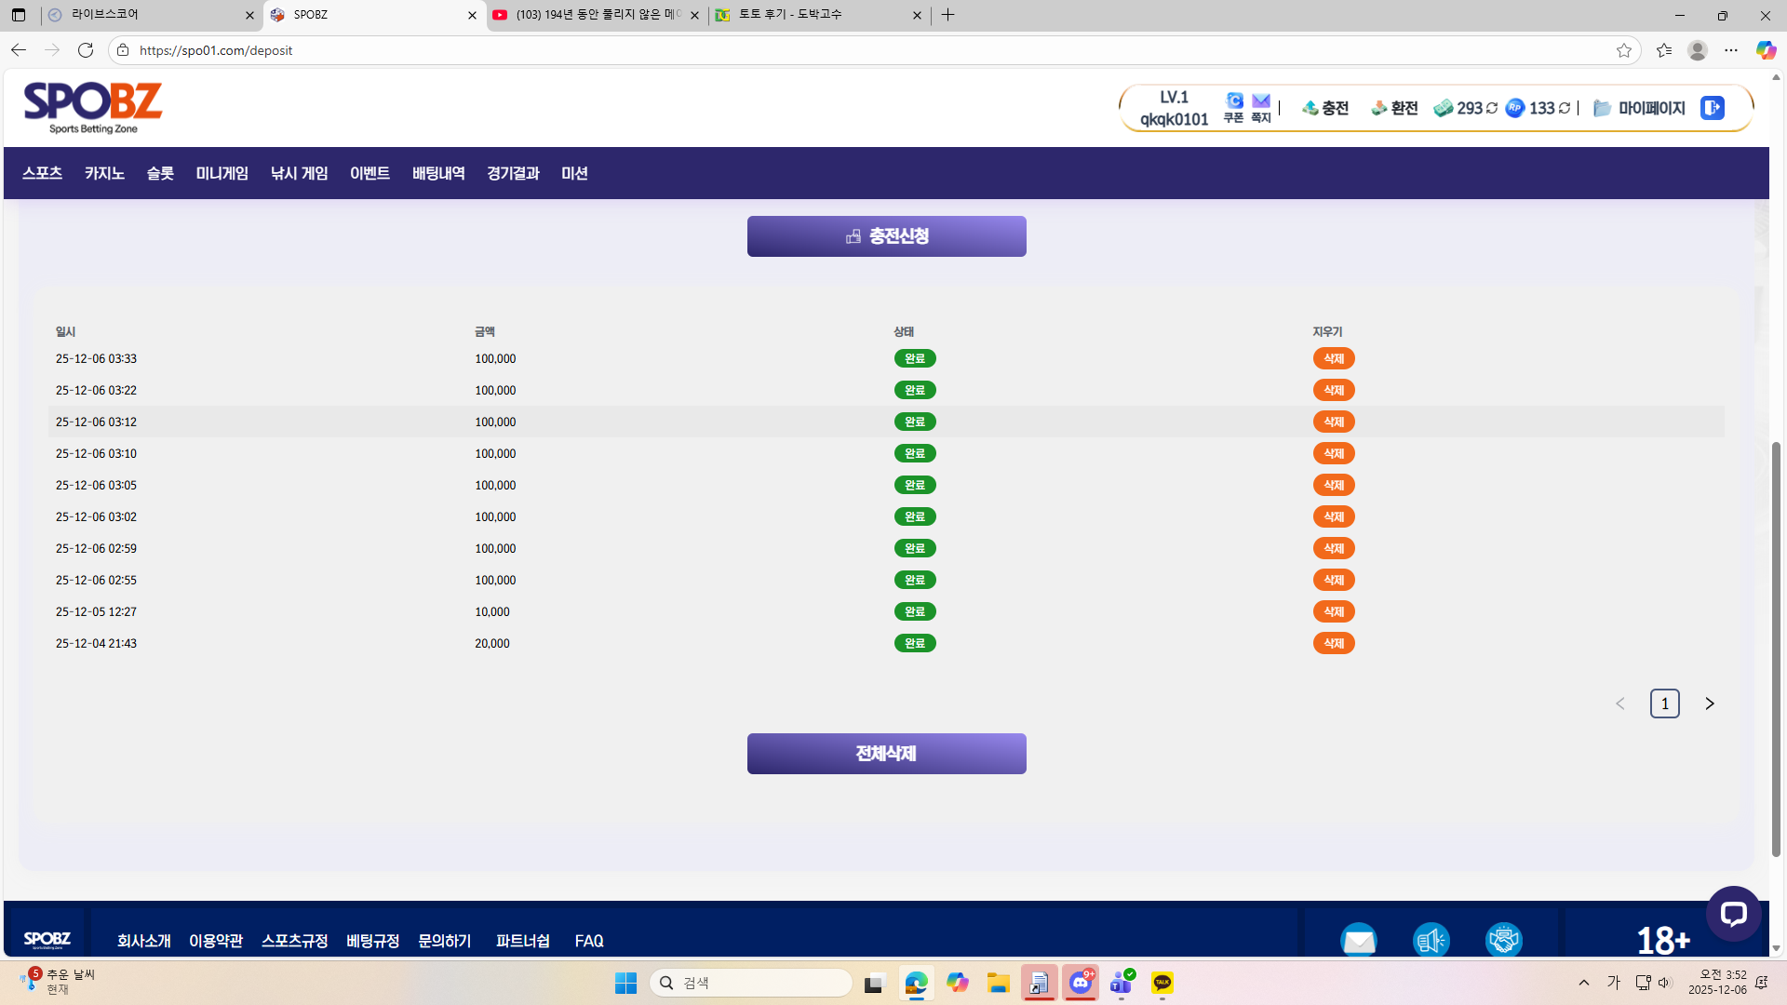Select the 카지노 menu item

(x=104, y=173)
